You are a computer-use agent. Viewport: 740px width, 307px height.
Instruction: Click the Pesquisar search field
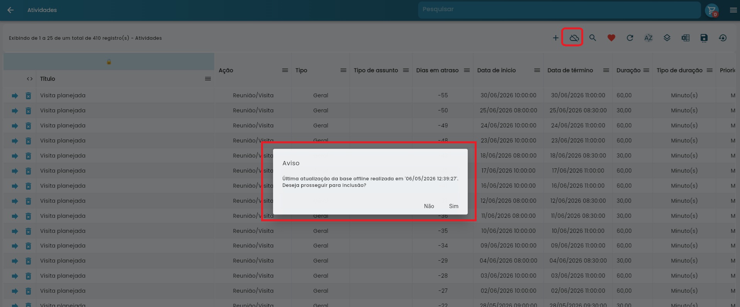(559, 10)
